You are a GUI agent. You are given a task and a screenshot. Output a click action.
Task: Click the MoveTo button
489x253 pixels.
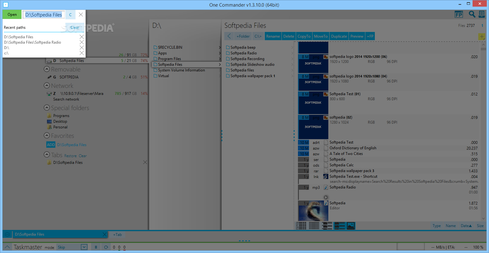(x=321, y=36)
